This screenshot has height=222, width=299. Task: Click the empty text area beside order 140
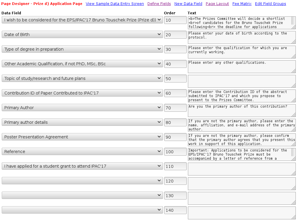(242, 213)
